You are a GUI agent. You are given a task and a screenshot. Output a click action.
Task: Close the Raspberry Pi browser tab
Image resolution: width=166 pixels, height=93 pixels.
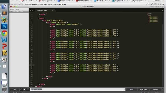pos(128,1)
